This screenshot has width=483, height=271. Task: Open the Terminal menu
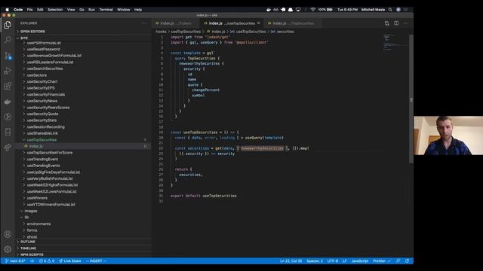point(106,10)
